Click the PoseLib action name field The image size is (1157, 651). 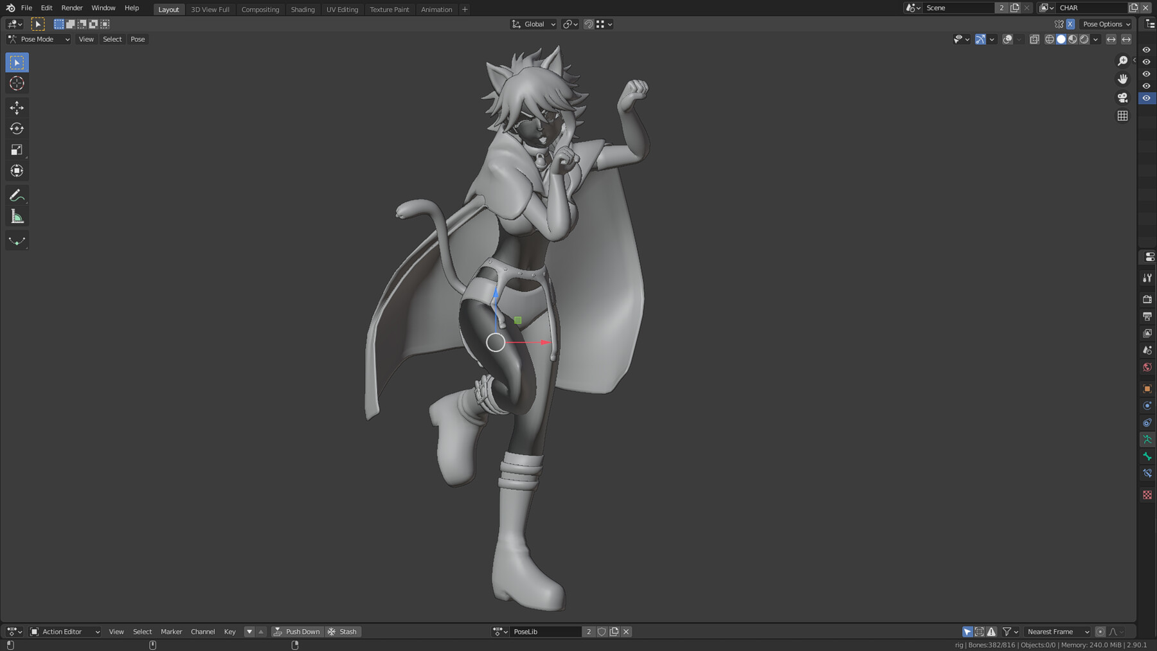[x=546, y=632]
